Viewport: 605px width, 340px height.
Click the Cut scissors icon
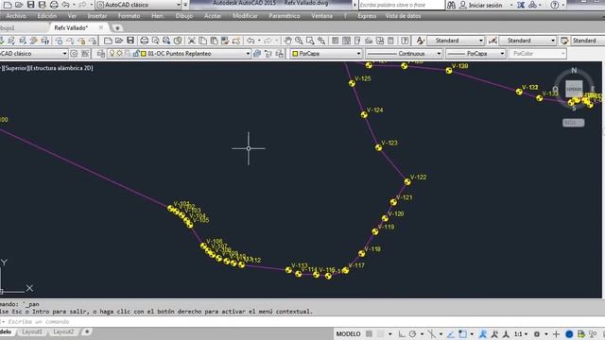(x=192, y=41)
